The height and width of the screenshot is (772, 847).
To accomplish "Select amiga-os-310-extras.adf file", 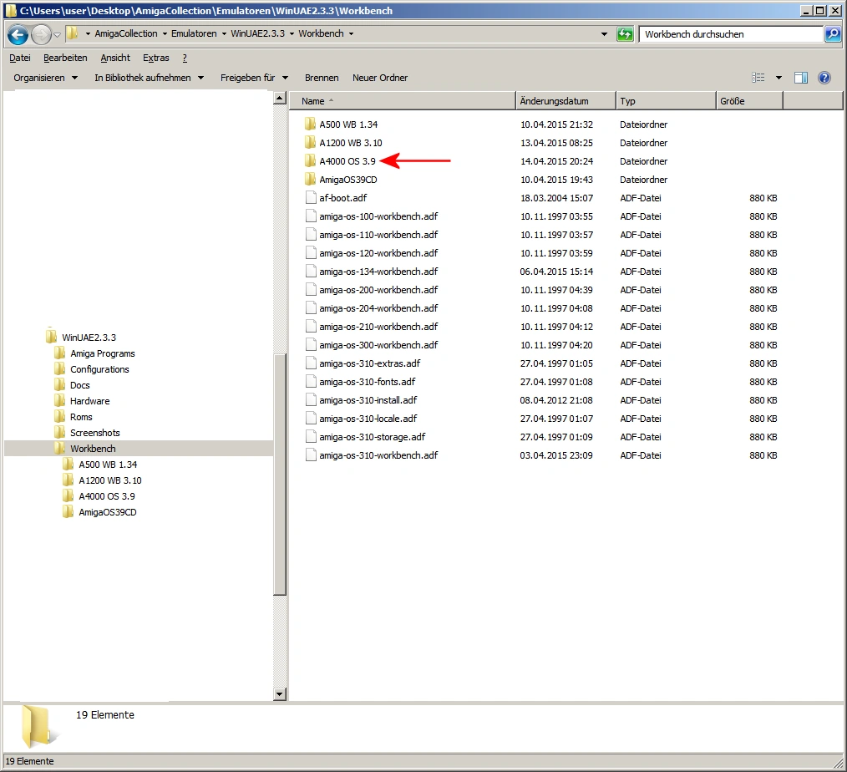I will pos(369,363).
